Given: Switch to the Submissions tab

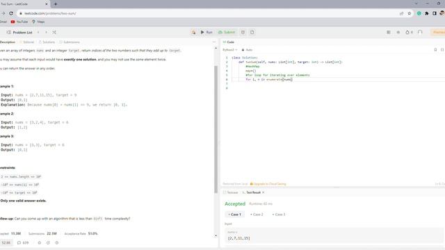Looking at the screenshot, I should [x=70, y=42].
